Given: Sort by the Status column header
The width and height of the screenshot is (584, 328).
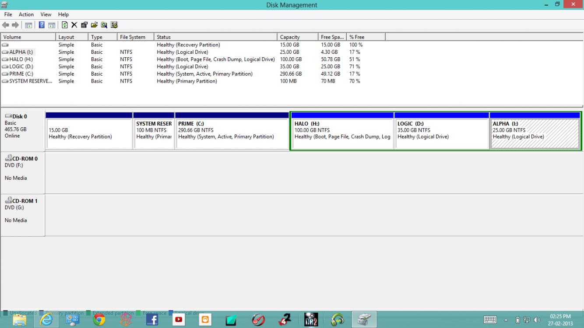Looking at the screenshot, I should pyautogui.click(x=216, y=37).
